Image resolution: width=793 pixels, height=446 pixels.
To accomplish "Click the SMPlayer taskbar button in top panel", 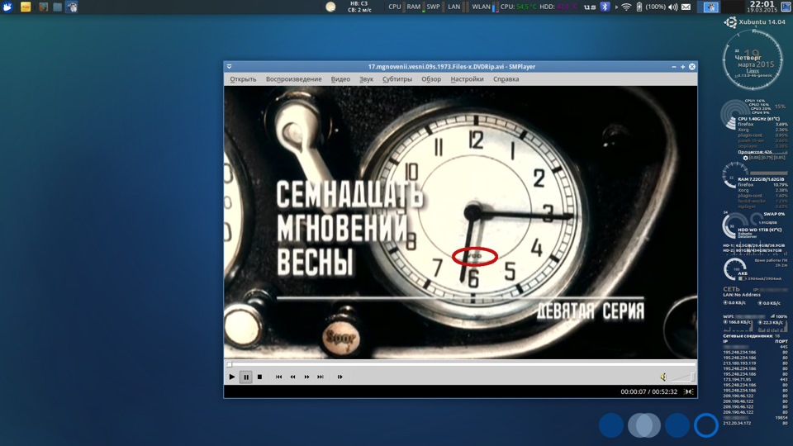I will 72,7.
